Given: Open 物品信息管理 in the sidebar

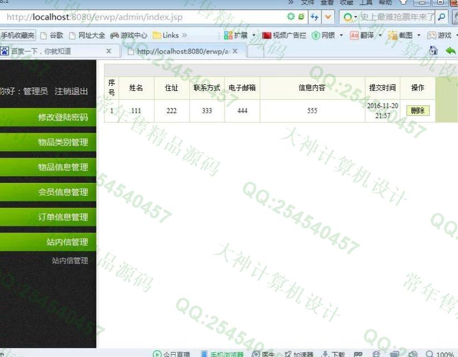Looking at the screenshot, I should pos(48,167).
